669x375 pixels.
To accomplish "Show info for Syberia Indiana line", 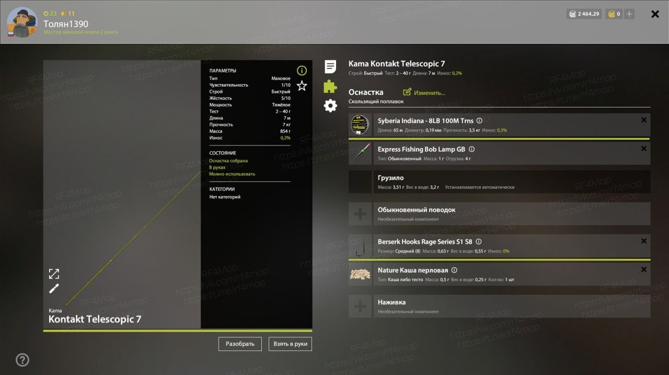I will (479, 120).
